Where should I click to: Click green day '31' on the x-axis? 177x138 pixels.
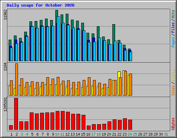(166, 134)
